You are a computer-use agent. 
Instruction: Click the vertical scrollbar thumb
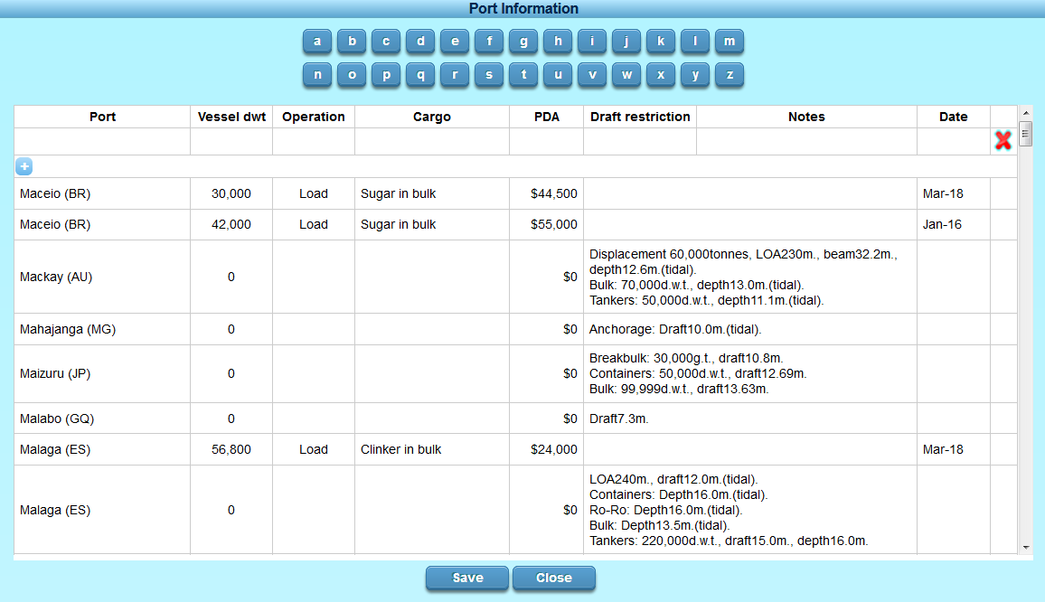(1026, 134)
